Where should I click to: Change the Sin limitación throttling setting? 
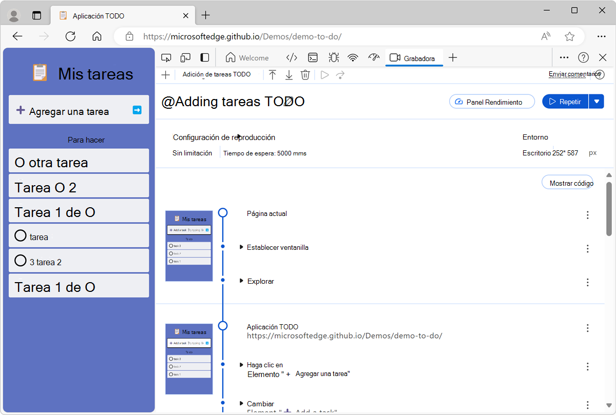coord(192,153)
